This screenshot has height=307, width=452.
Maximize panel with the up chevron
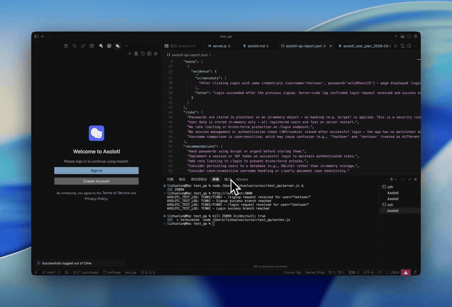point(410,179)
